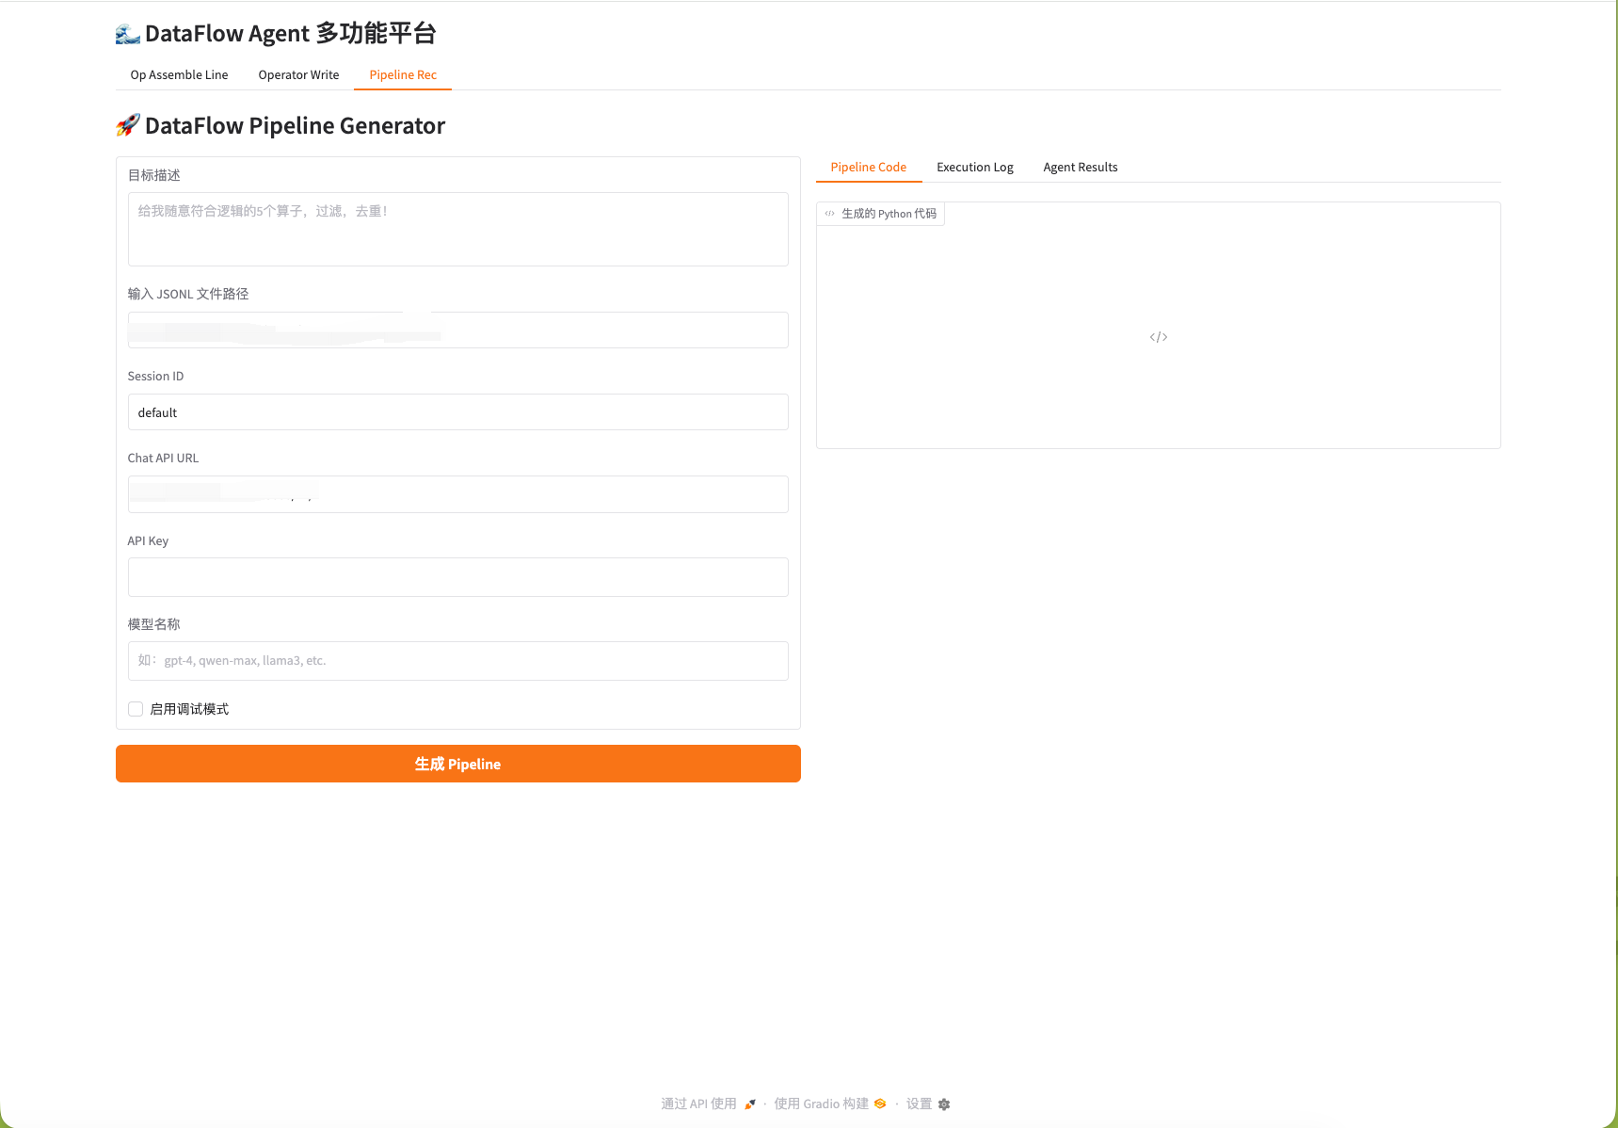
Task: Toggle debug mode off after enabling it
Action: (136, 708)
